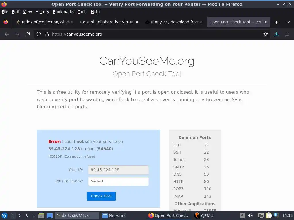
Task: Click the Firefox logo in title bar
Action: click(x=4, y=4)
